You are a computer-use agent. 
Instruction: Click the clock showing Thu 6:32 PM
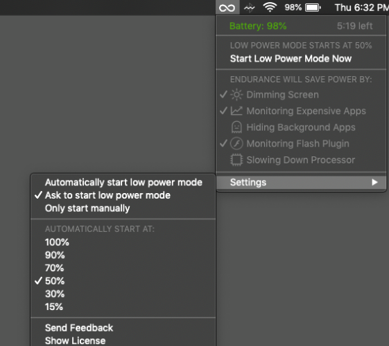tap(362, 8)
